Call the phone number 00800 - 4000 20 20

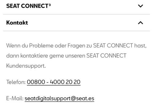coord(54,82)
